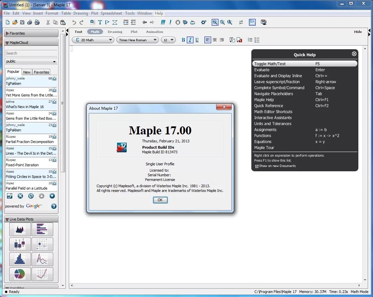373x297 pixels.
Task: Close the Quick Help panel
Action: (354, 54)
